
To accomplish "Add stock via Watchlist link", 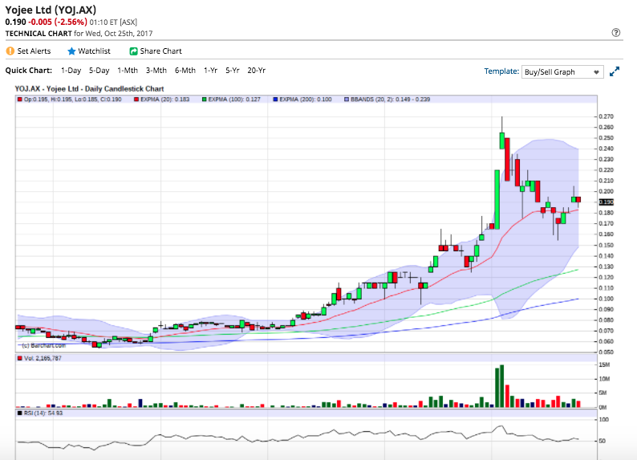I will tap(94, 51).
